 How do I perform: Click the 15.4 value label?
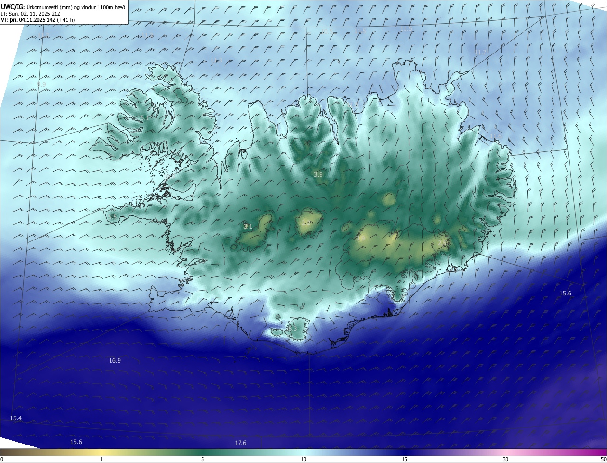pos(16,418)
